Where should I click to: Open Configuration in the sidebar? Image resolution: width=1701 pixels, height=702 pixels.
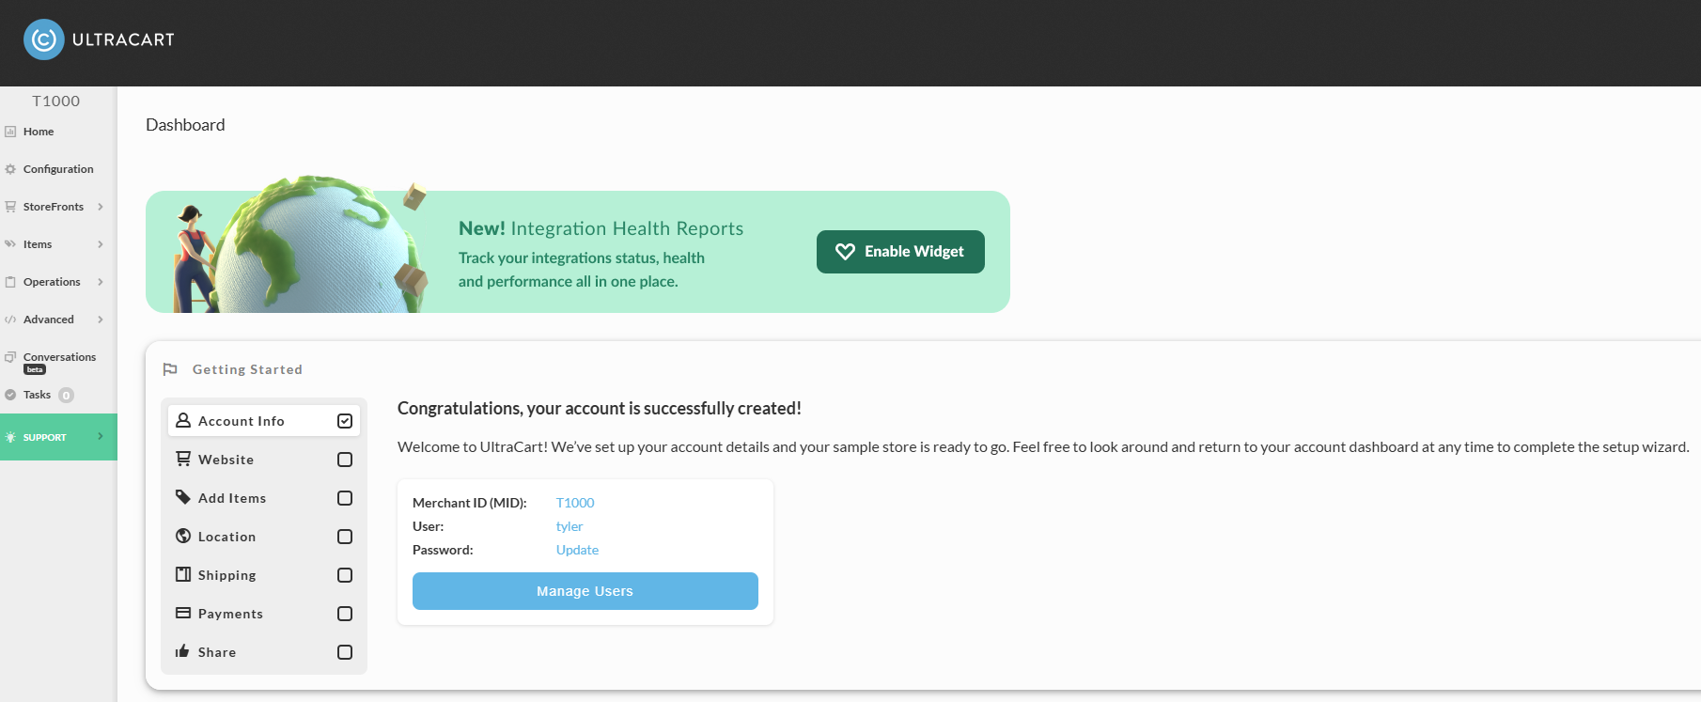point(58,169)
